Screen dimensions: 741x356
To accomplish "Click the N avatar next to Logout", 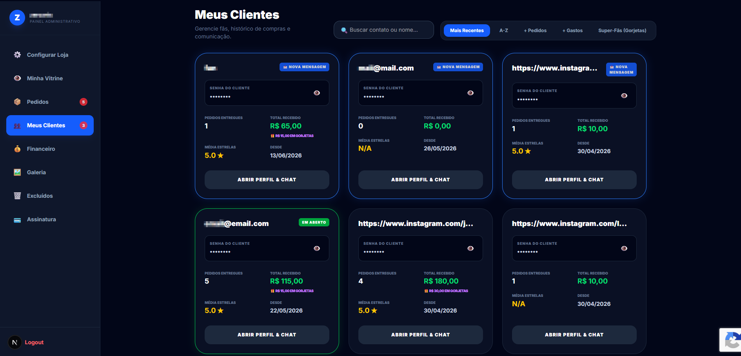I will (15, 342).
